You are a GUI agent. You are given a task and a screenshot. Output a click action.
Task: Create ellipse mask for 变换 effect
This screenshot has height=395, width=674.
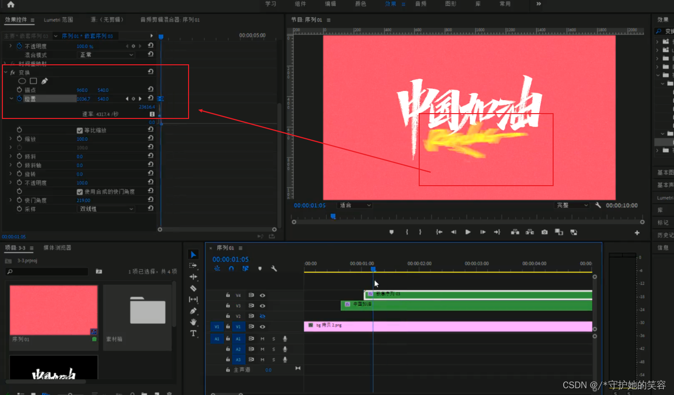(22, 81)
